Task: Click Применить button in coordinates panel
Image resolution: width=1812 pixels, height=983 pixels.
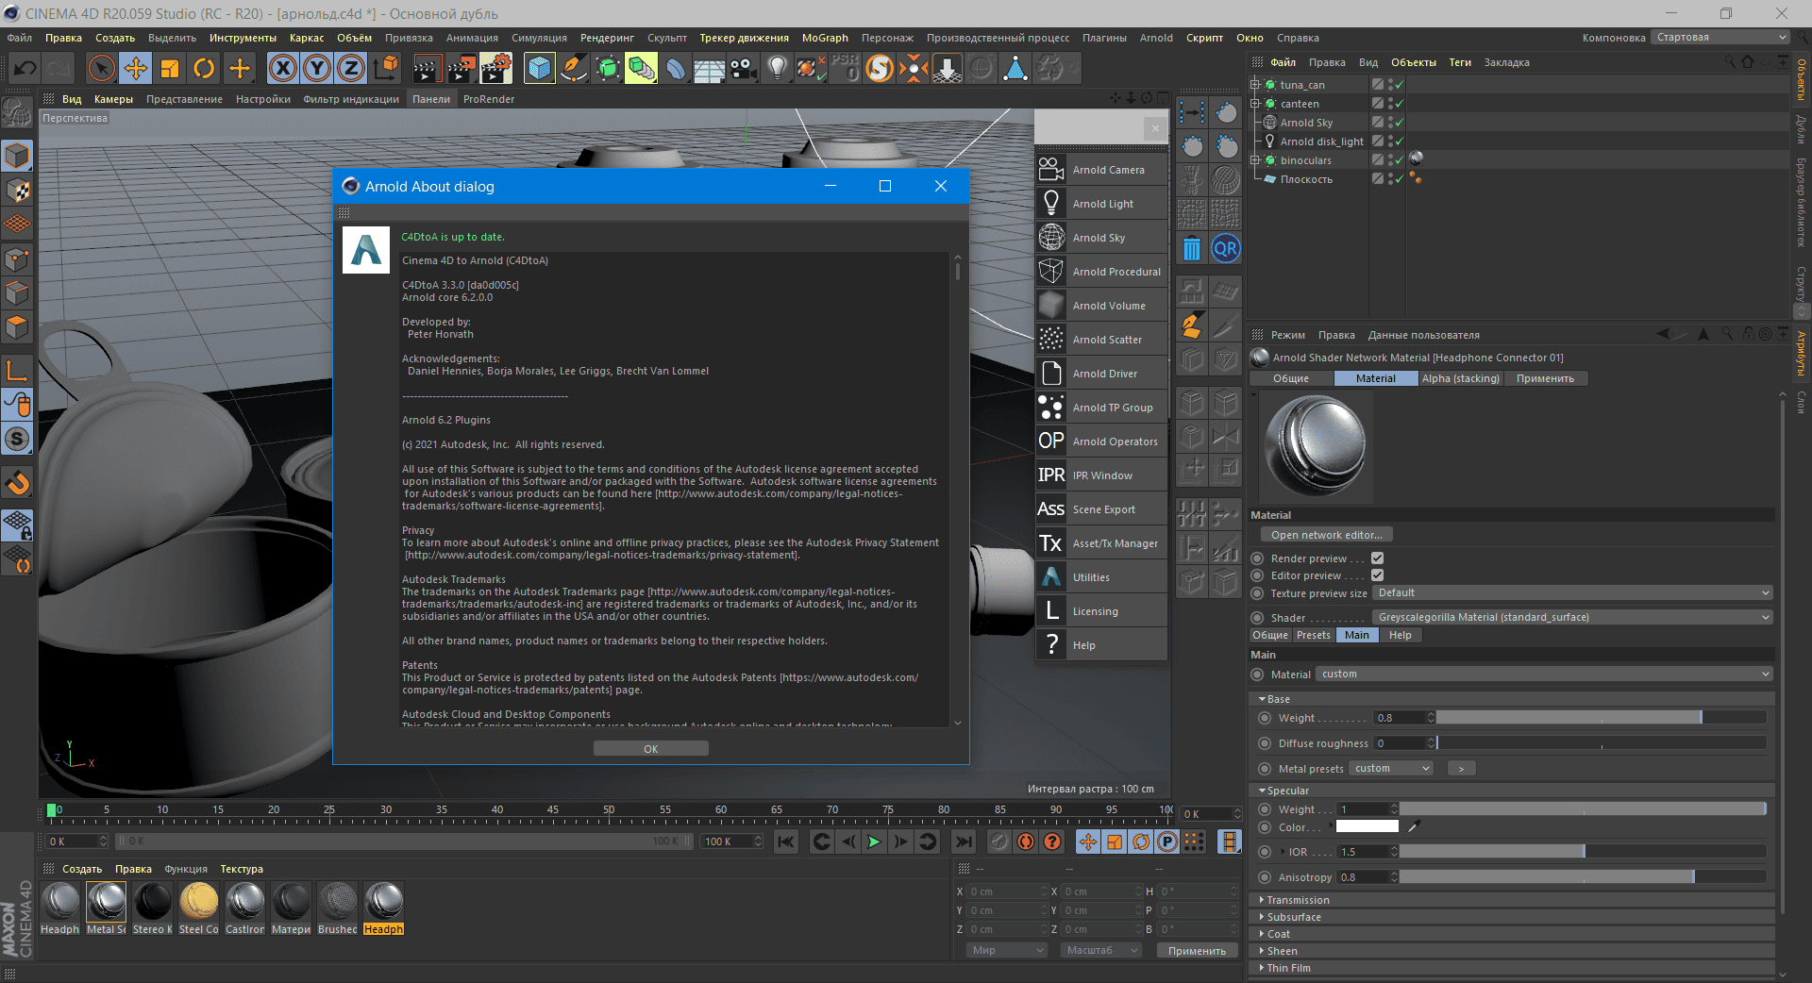Action: click(x=1197, y=951)
